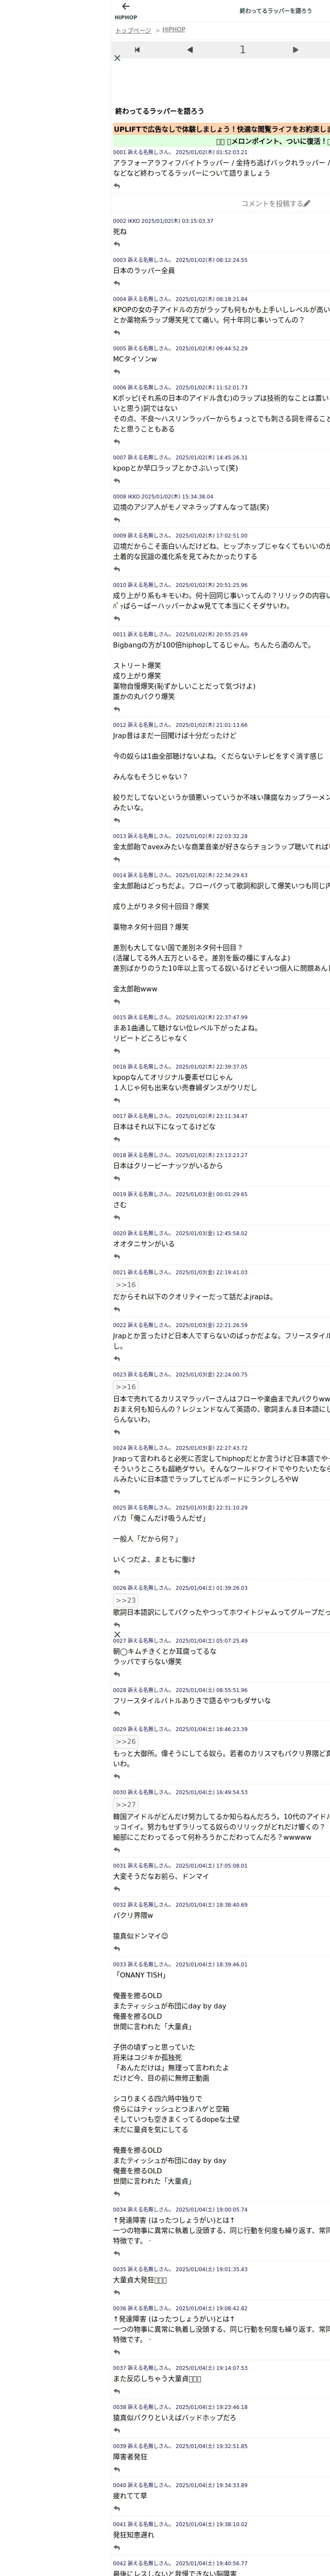Viewport: 330px width, 2576px height.
Task: Reply icon under post 0012
Action: pyautogui.click(x=117, y=820)
